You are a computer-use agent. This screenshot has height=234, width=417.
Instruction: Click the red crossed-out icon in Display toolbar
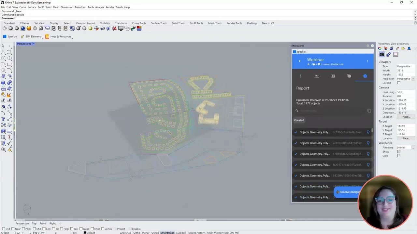coord(114,28)
